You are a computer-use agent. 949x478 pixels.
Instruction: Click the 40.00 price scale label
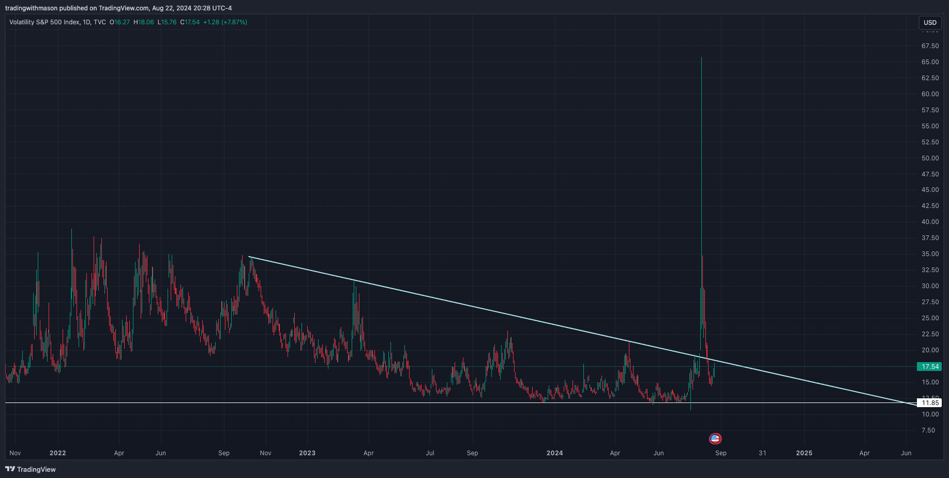pyautogui.click(x=930, y=222)
